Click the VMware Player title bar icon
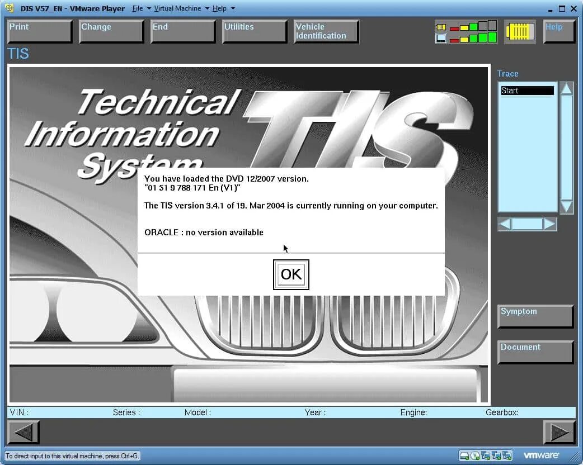 tap(10, 8)
